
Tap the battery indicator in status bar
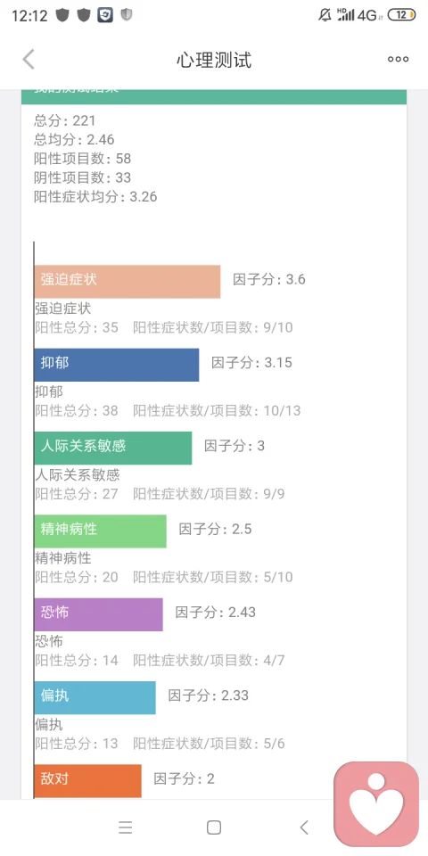tap(402, 15)
